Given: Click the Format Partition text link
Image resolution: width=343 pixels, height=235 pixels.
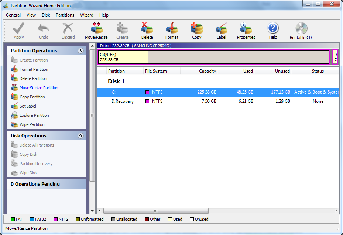Looking at the screenshot, I should coord(34,69).
